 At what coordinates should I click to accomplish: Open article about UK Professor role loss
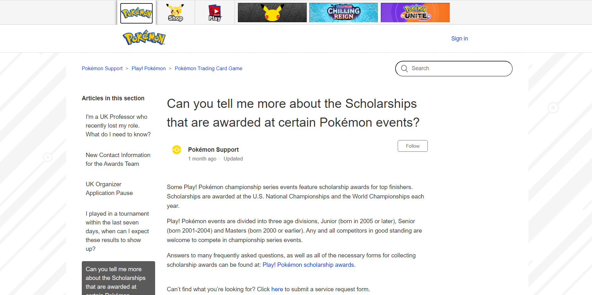tap(118, 125)
